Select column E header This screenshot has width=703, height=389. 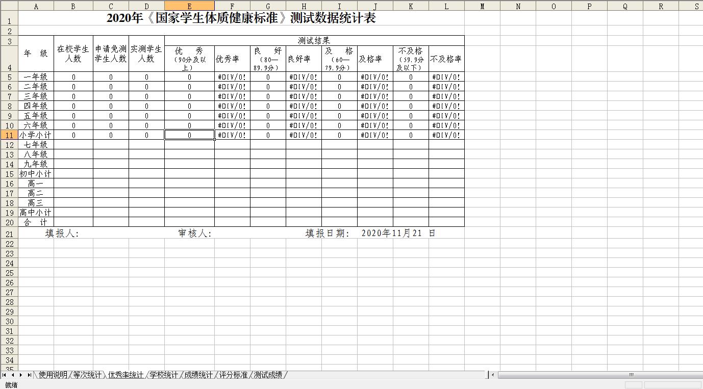[189, 6]
